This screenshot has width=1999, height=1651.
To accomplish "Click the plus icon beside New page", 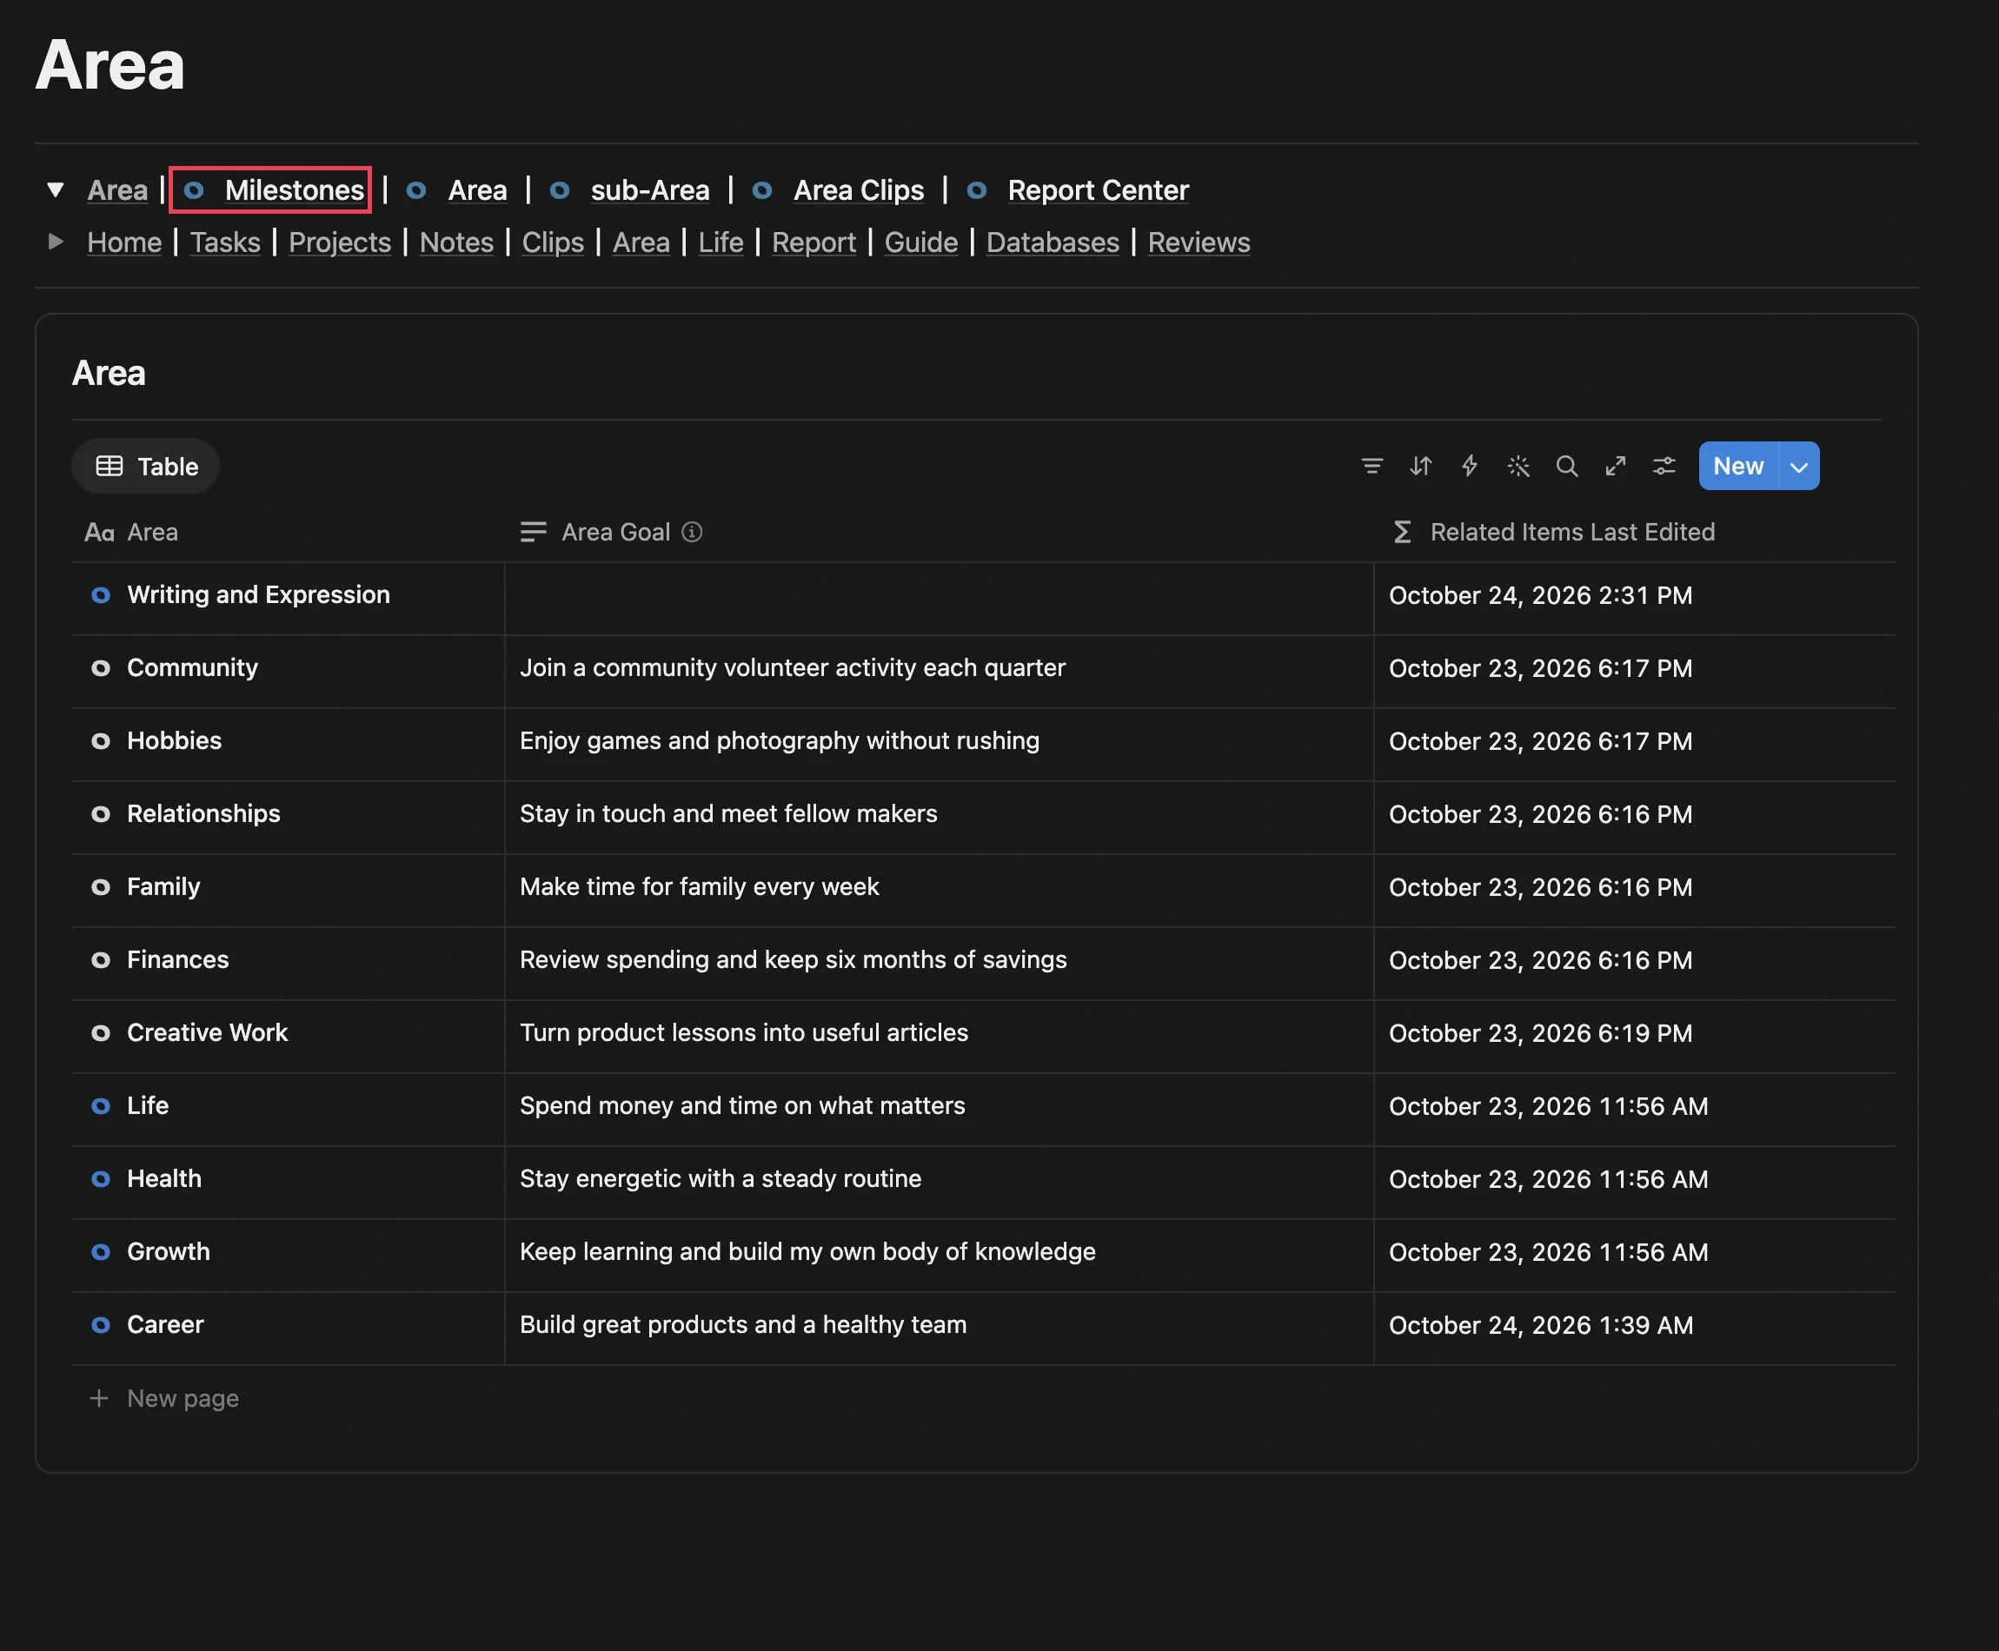I will [99, 1398].
